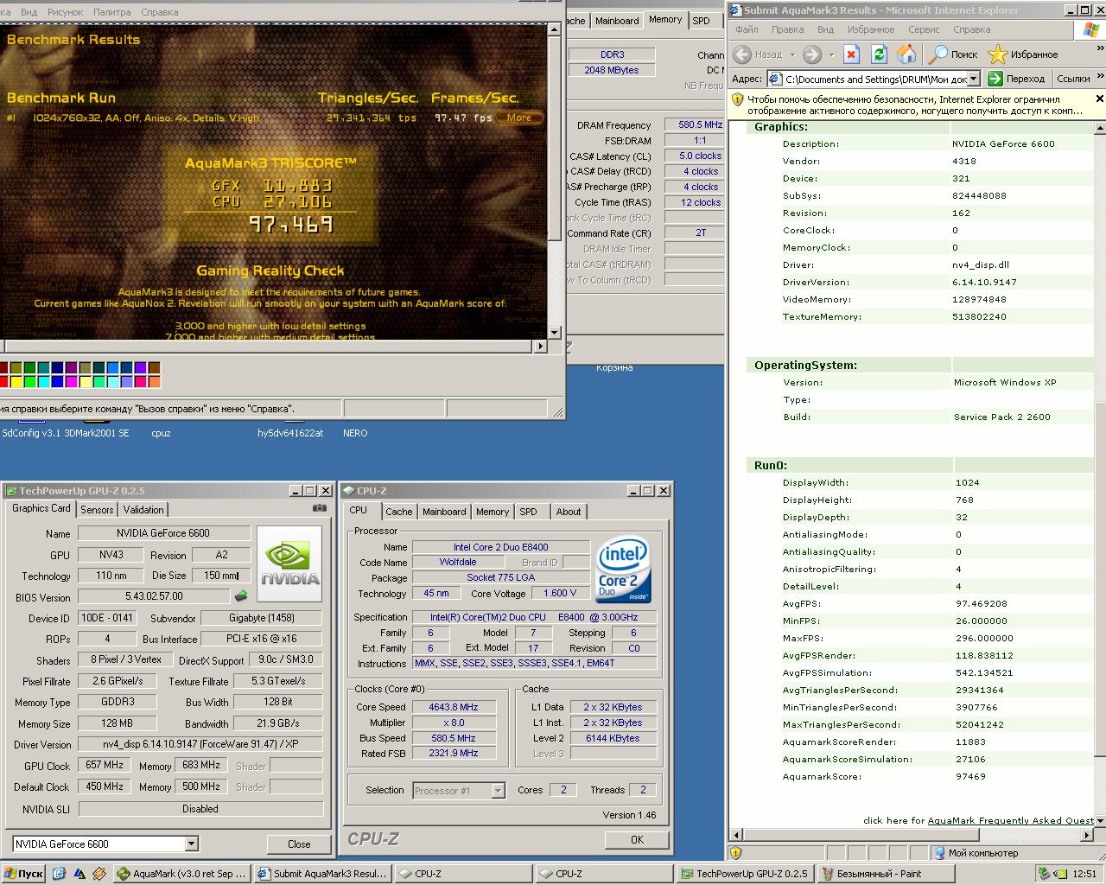Viewport: 1106px width, 885px height.
Task: Open the Processor #1 selection dropdown in CPU-Z
Action: [498, 790]
